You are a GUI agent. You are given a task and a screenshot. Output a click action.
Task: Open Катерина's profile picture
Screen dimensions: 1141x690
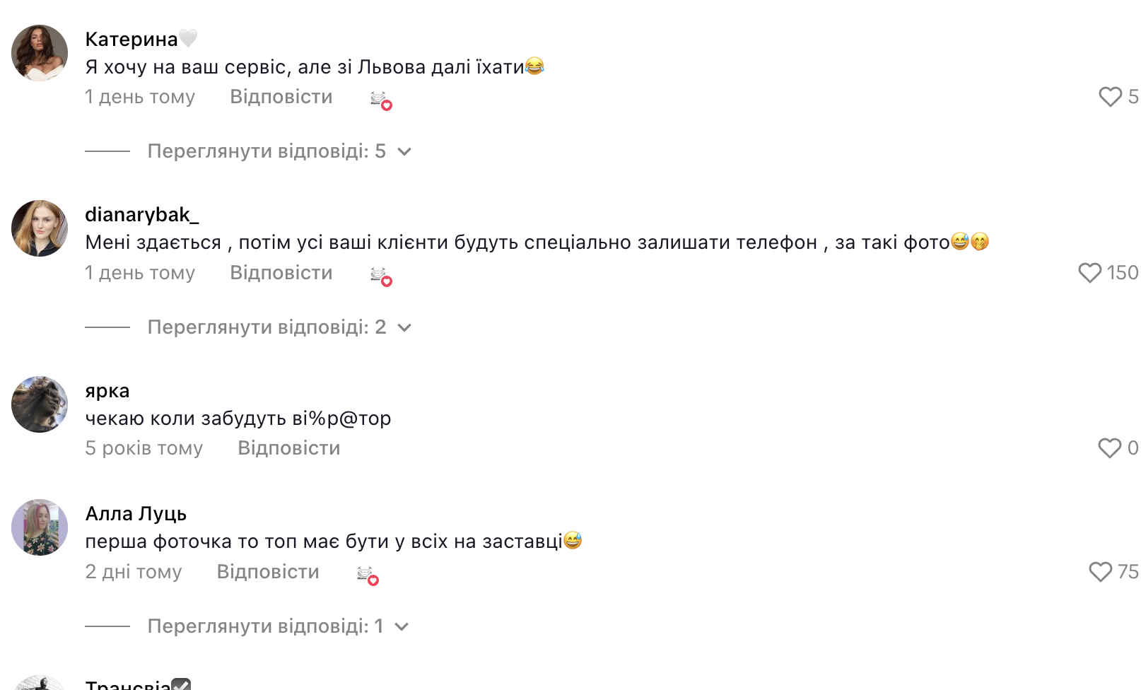[40, 53]
